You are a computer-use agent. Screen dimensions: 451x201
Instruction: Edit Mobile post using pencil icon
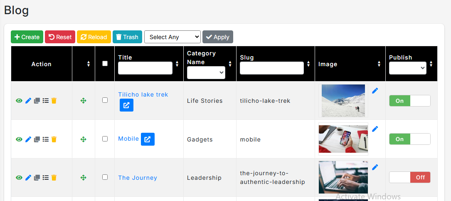(28, 139)
